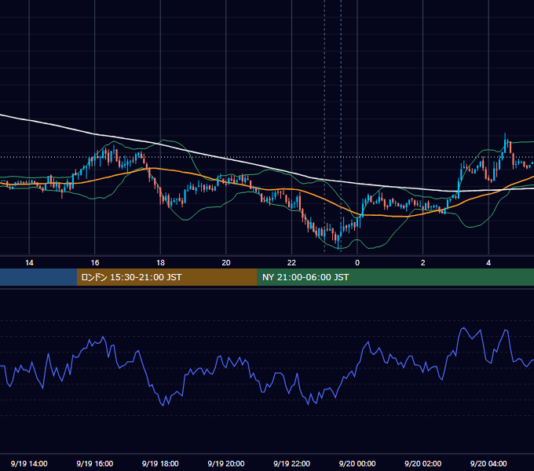Click the '2' hour label on price chart axis
Screen dimensions: 534x471
click(x=422, y=263)
